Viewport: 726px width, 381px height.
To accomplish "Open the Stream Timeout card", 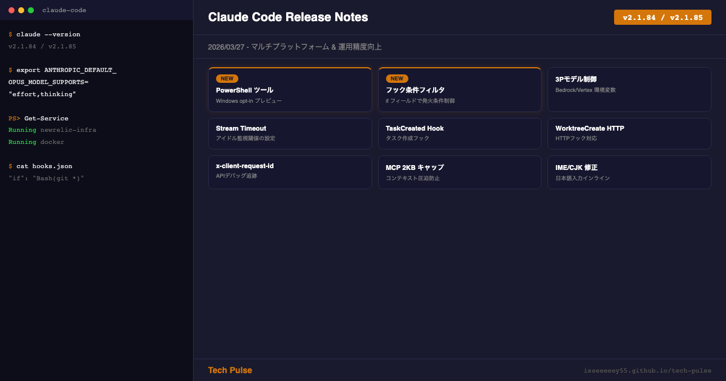I will 290,133.
